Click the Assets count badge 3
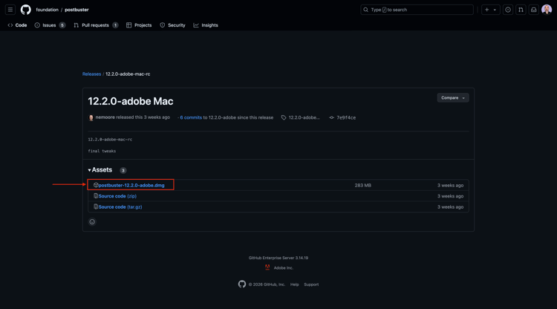This screenshot has width=557, height=309. [x=123, y=171]
